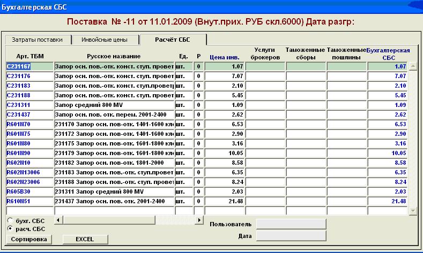Viewport: 423px width, 253px height.
Task: Select the расч. СБС radio button
Action: click(x=10, y=228)
